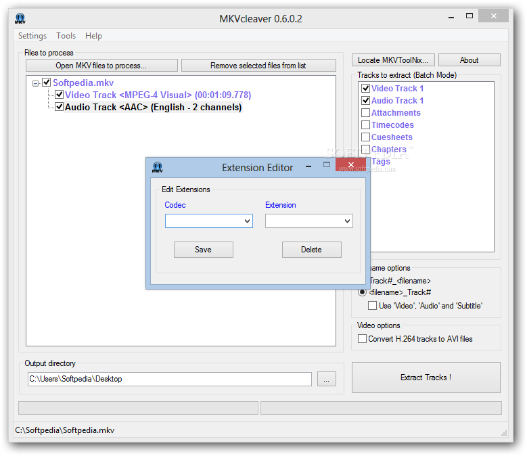Click the resize grip in status bar corner

pyautogui.click(x=504, y=433)
